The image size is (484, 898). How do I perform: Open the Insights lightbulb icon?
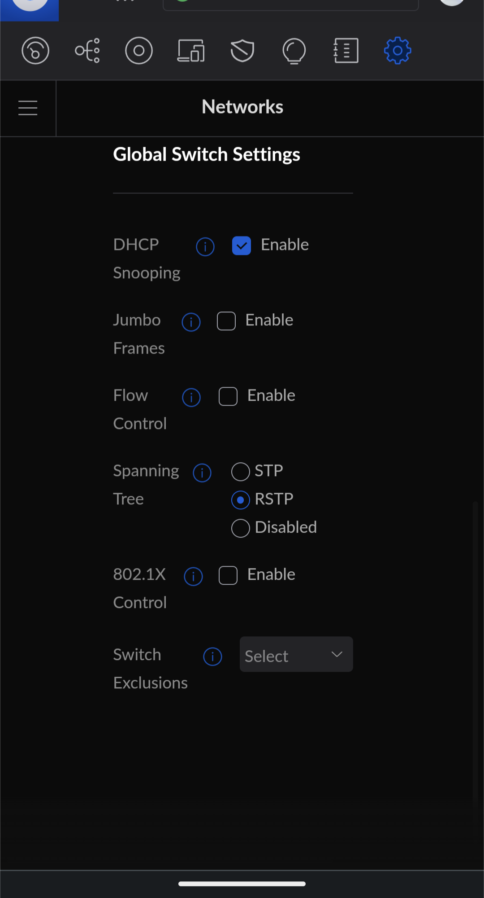pos(294,51)
